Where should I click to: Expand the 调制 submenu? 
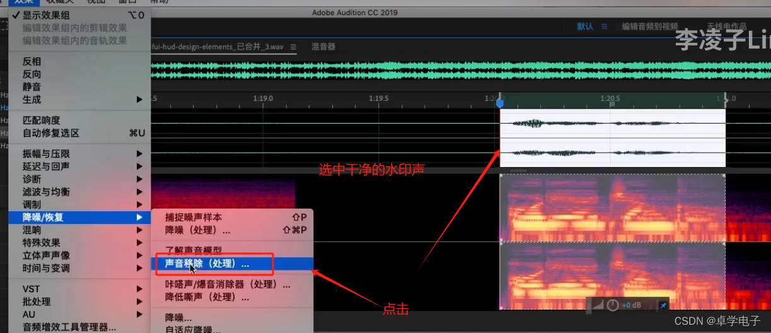pos(78,205)
